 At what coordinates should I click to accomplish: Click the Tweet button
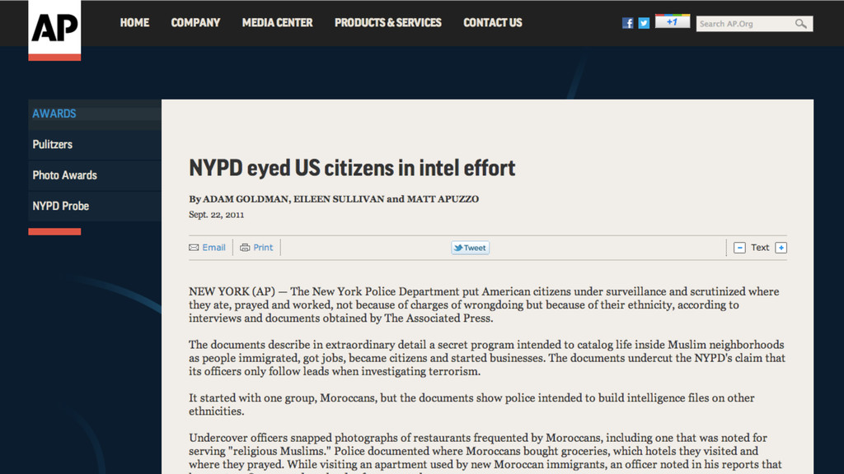(470, 248)
